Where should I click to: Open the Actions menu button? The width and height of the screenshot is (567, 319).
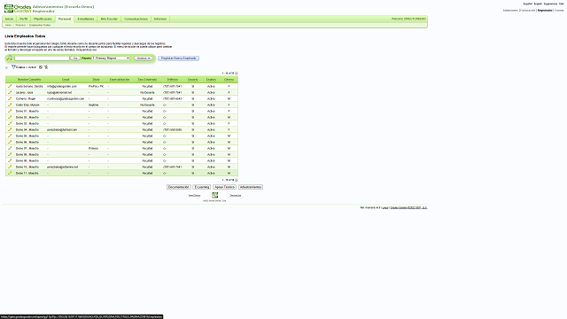coord(144,58)
